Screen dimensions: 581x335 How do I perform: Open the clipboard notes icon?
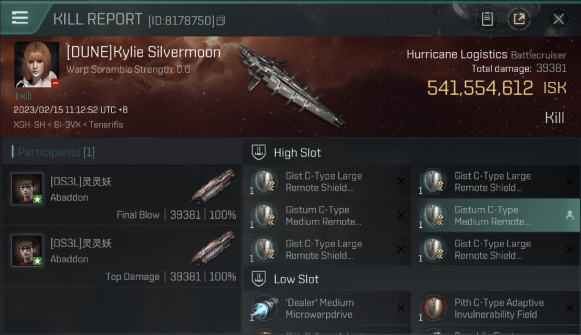[487, 19]
